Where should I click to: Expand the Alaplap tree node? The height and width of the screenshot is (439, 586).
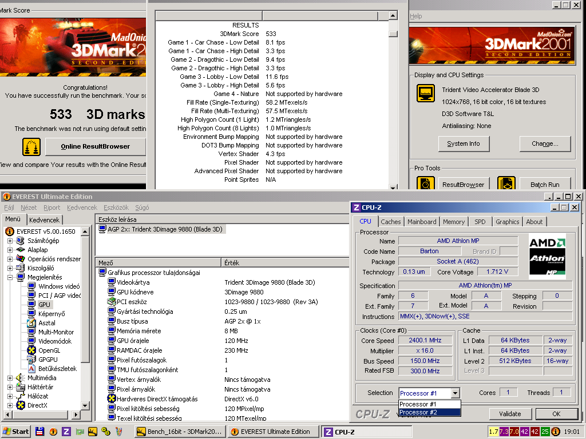(x=10, y=250)
